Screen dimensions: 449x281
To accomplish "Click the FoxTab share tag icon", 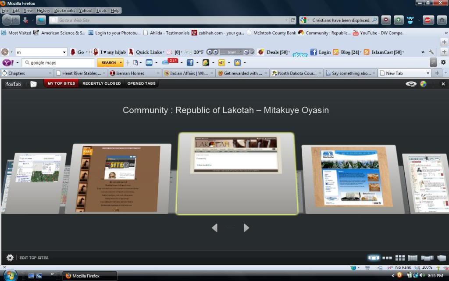I will click(x=33, y=84).
